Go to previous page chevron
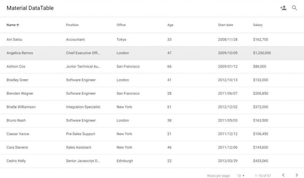The height and width of the screenshot is (178, 304). tap(283, 175)
